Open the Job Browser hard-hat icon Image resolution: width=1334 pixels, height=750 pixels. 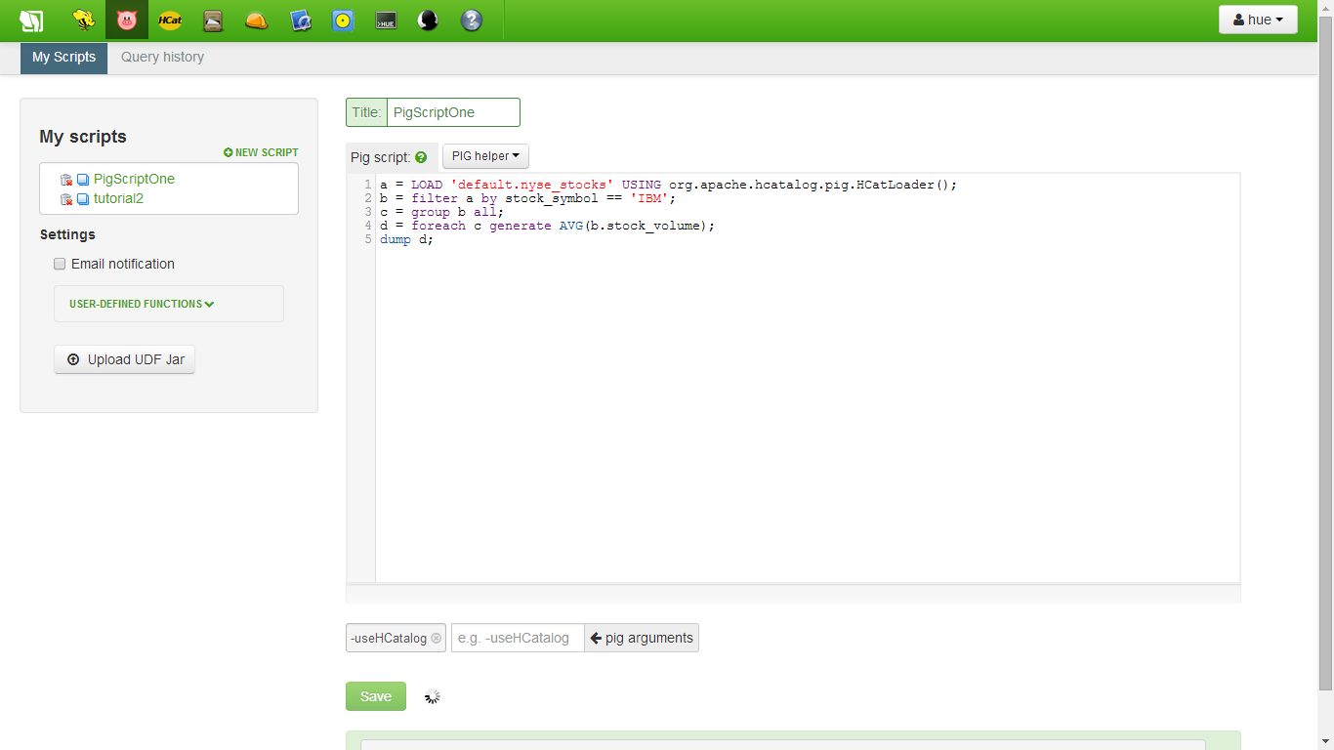pyautogui.click(x=256, y=20)
